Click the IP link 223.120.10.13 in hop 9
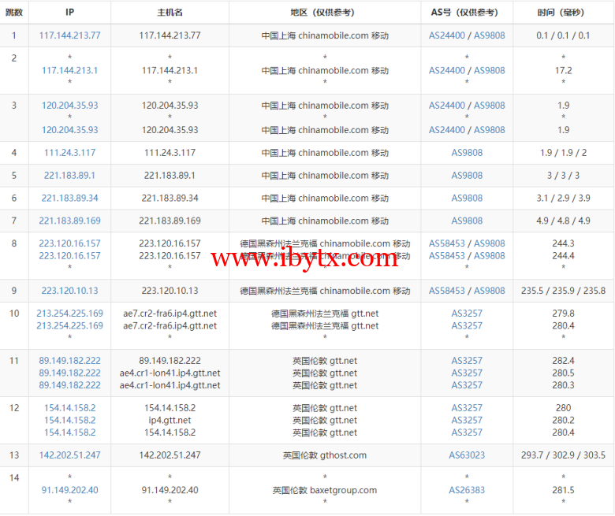The image size is (615, 516). click(x=69, y=291)
